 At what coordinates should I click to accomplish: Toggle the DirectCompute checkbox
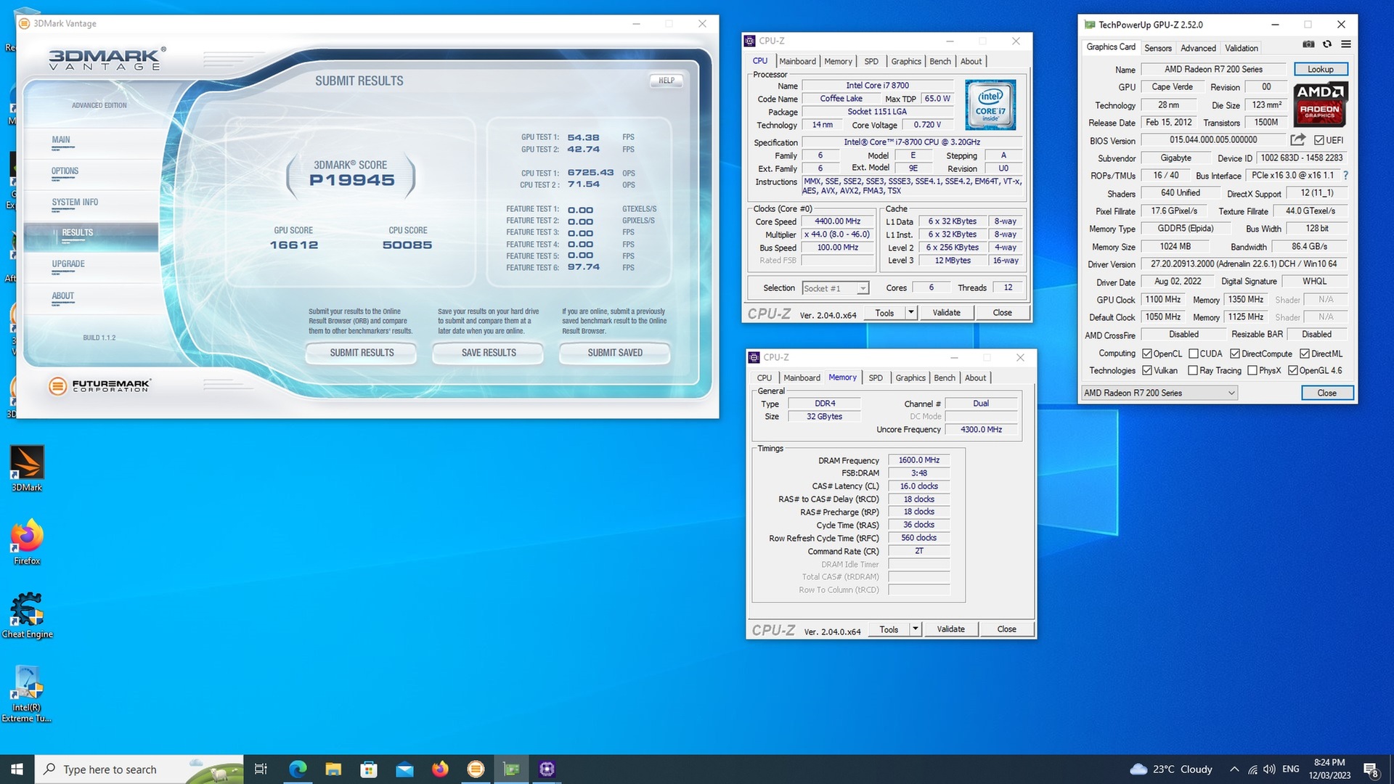point(1235,354)
